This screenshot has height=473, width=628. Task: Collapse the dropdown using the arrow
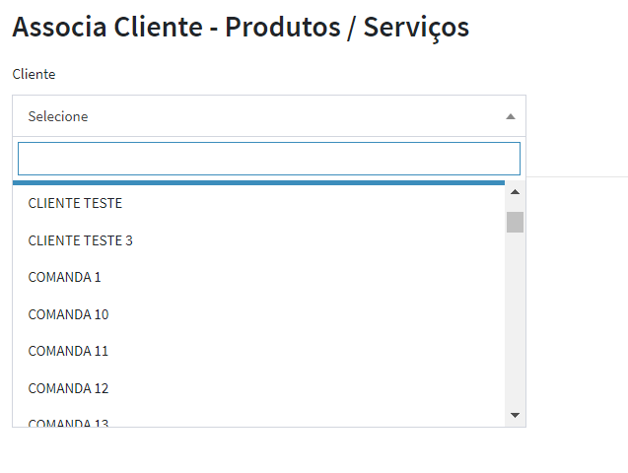(x=510, y=116)
